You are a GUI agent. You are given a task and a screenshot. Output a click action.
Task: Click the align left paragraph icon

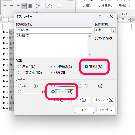pos(5,6)
